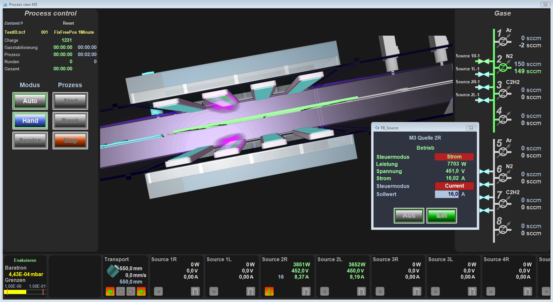Toggle the active N2 controller on gas line 2
The image size is (553, 302).
click(x=503, y=67)
